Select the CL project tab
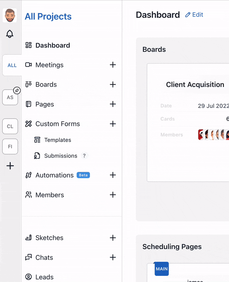 tap(10, 126)
